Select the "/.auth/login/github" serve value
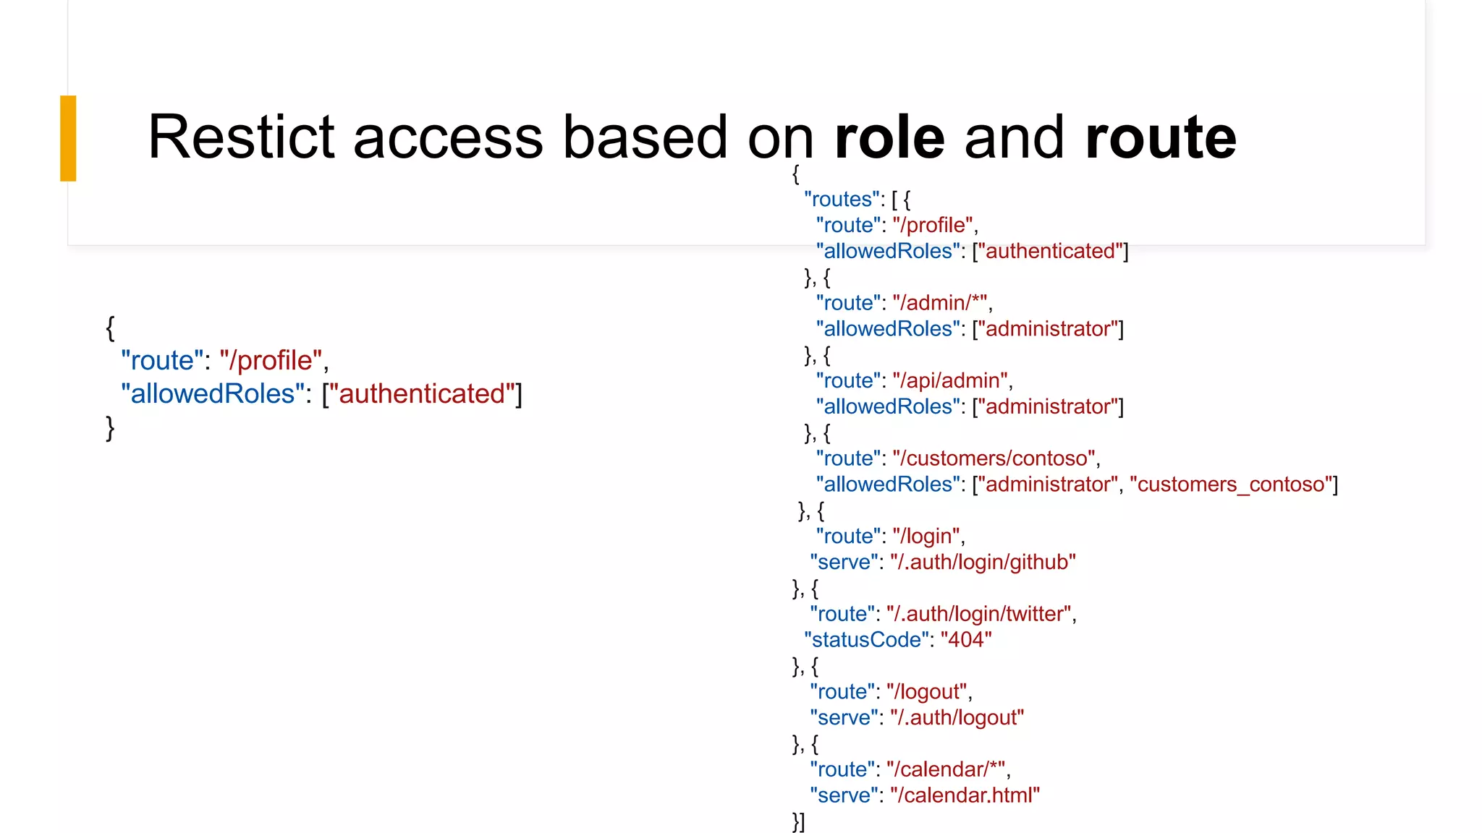This screenshot has height=833, width=1482. tap(982, 563)
